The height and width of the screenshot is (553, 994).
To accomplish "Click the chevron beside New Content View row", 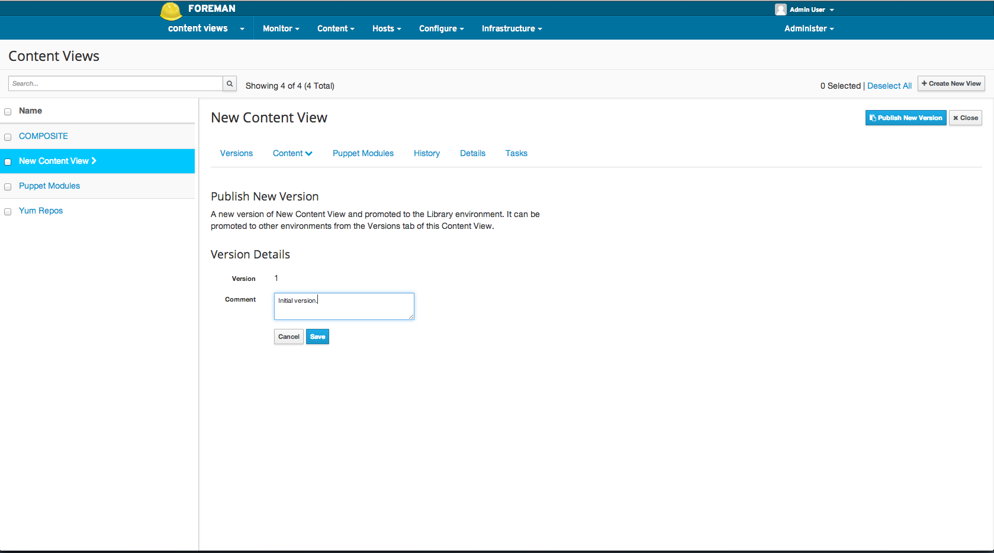I will click(x=94, y=161).
